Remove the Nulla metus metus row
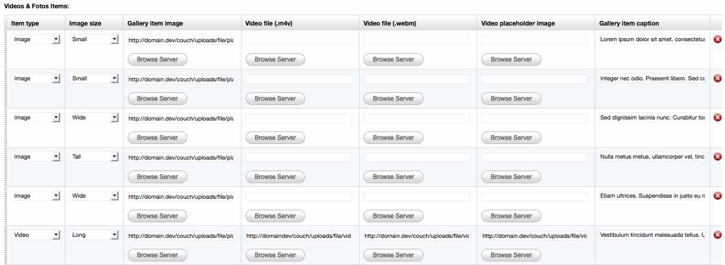 point(717,156)
